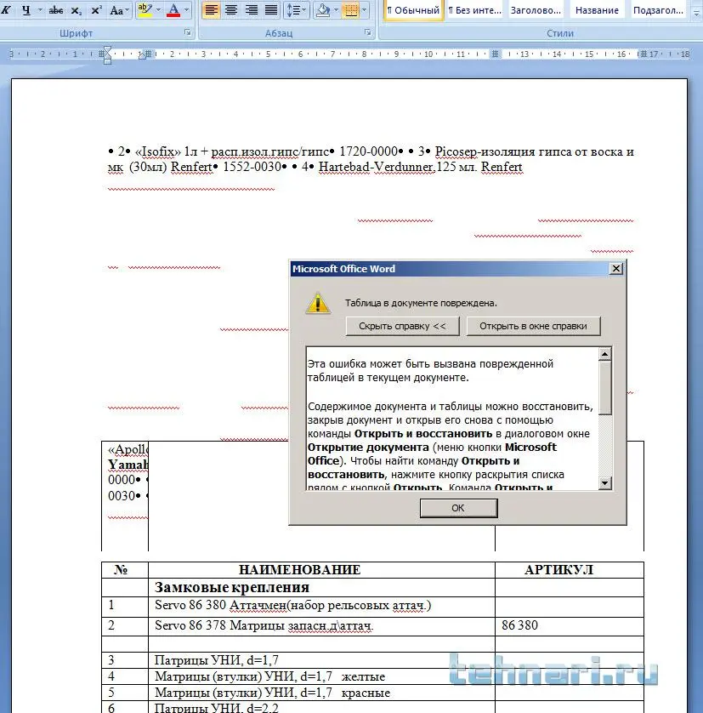Toggle italic formatting (К)
This screenshot has width=703, height=713.
(6, 9)
